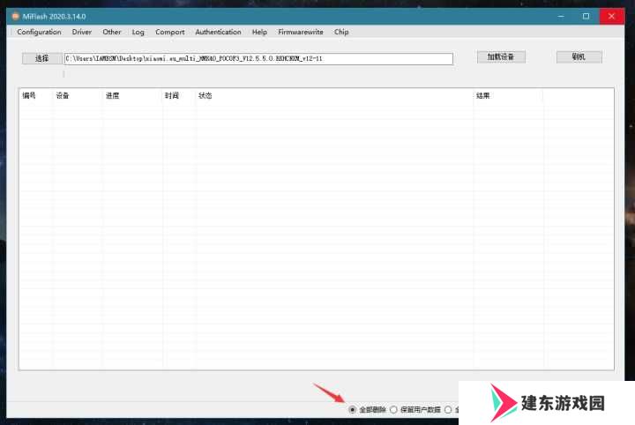
Task: Open the Authentication menu
Action: [x=218, y=32]
